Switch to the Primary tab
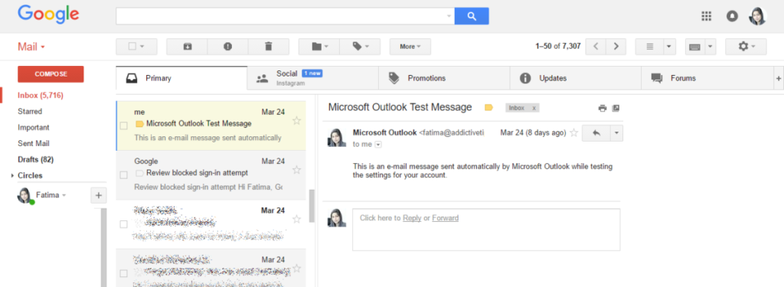The image size is (784, 287). pyautogui.click(x=181, y=78)
